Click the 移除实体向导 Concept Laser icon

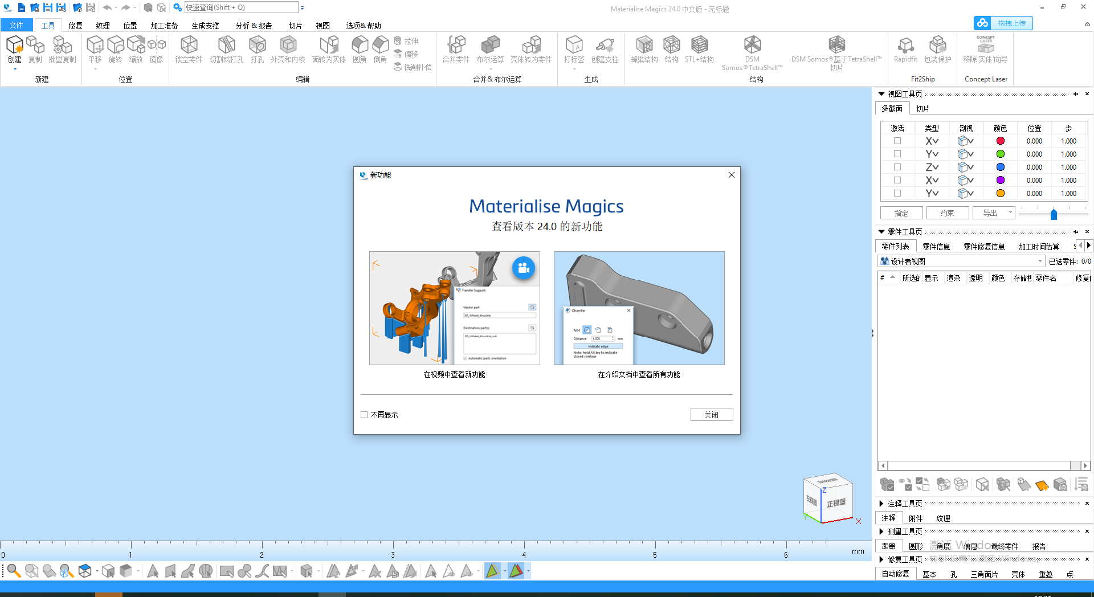(x=985, y=44)
